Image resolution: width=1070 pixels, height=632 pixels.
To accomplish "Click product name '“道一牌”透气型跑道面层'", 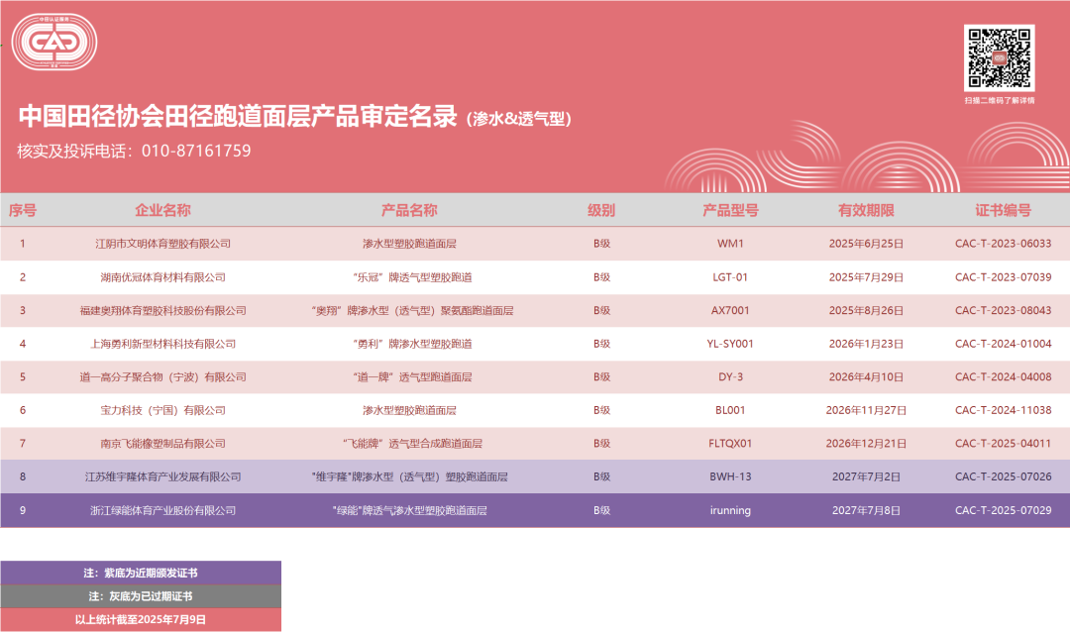I will click(412, 376).
